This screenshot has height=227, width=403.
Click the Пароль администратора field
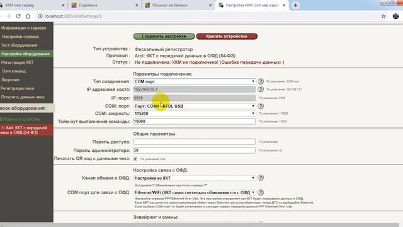point(195,150)
